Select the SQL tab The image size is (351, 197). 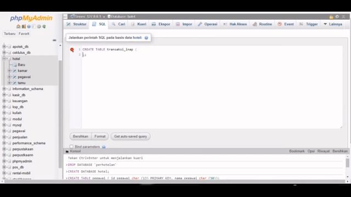tap(99, 24)
